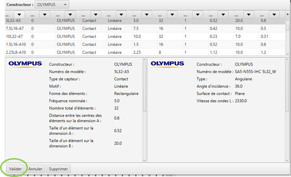Click scrollbar thumb of the sensor details panel
This screenshot has height=177, width=291.
click(145, 87)
